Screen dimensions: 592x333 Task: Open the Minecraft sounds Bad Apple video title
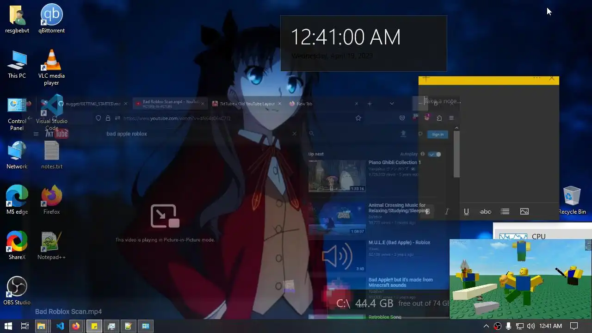click(x=401, y=283)
